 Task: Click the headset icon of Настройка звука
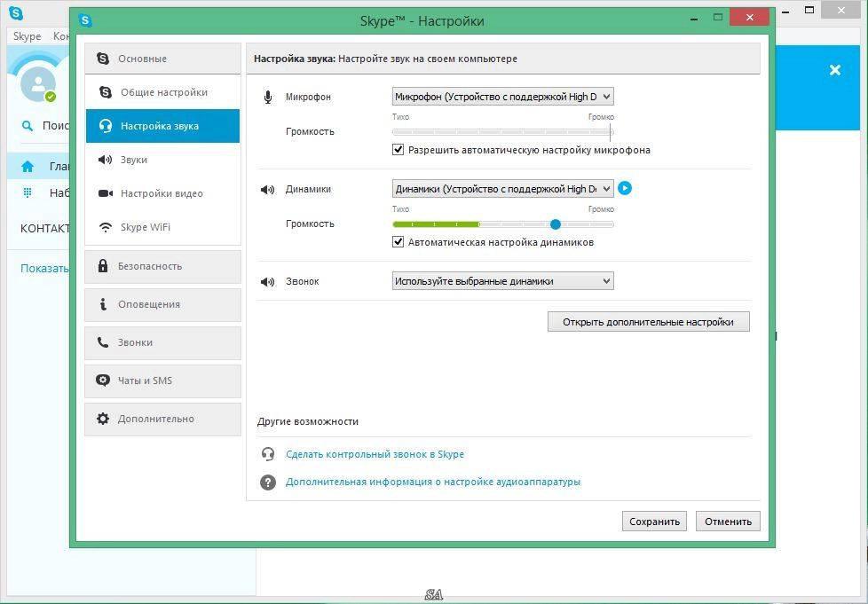(106, 126)
